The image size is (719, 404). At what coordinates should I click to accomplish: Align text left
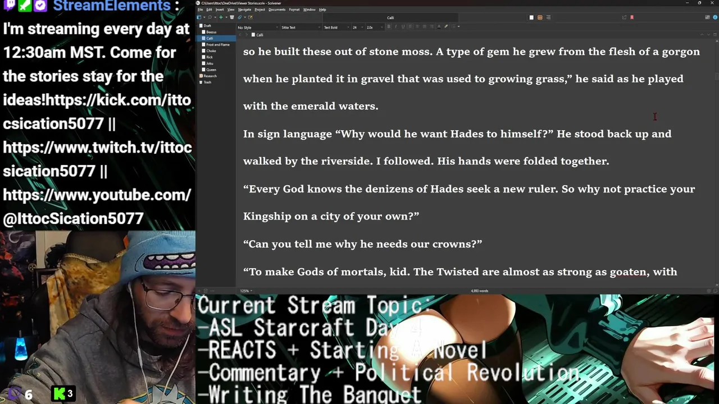[x=410, y=27]
